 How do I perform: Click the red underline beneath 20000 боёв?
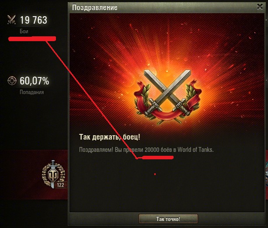[x=156, y=158]
